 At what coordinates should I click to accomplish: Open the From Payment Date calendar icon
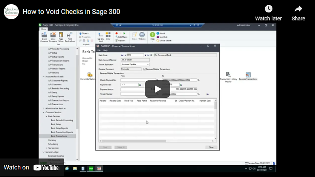pyautogui.click(x=140, y=85)
